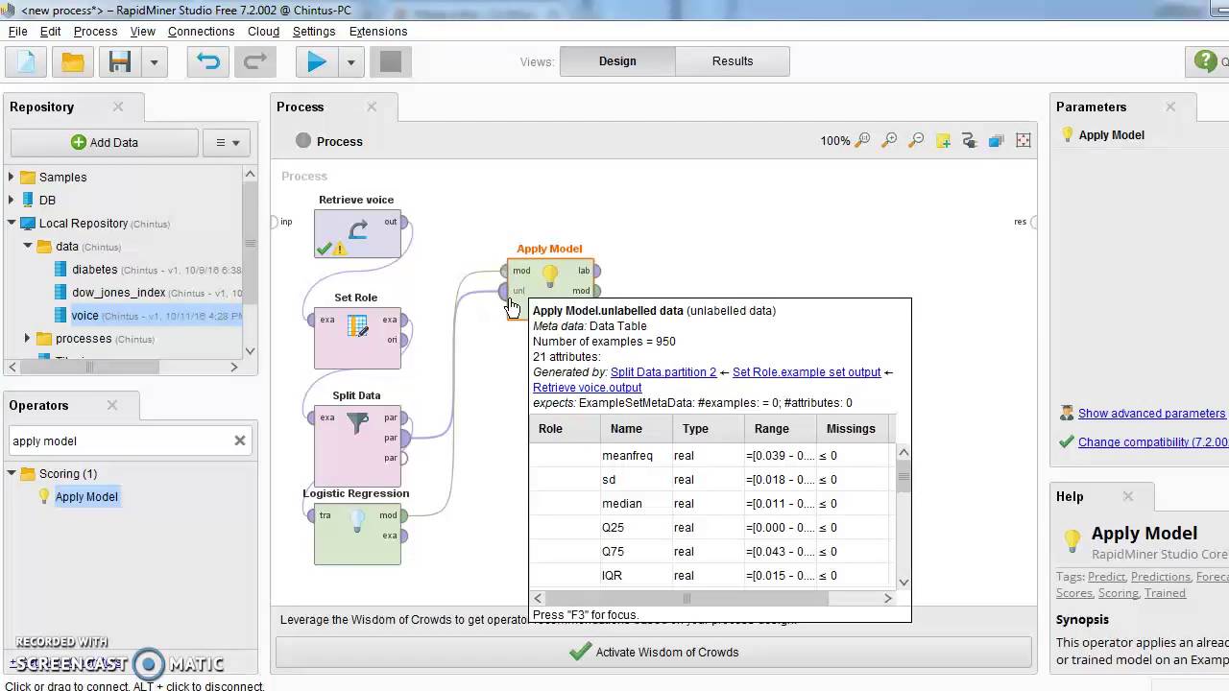Collapse the data folder
Viewport: 1229px width, 691px height.
tap(28, 246)
